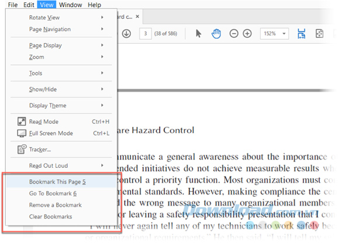Expand the Page Display submenu
Viewport: 339px width, 243px height.
[x=61, y=46]
